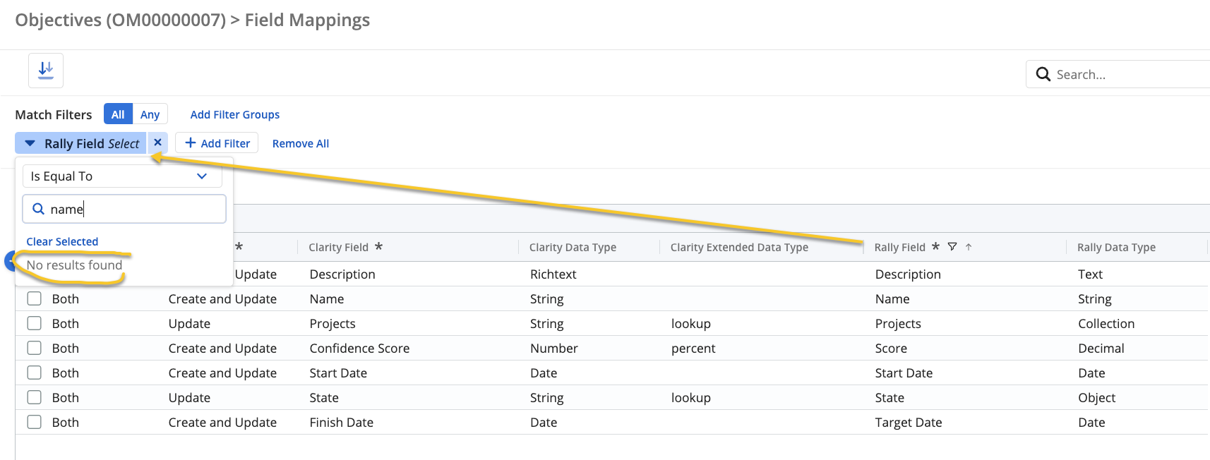This screenshot has height=460, width=1210.
Task: Sort by the Clarity Data Type column header
Action: tap(573, 247)
